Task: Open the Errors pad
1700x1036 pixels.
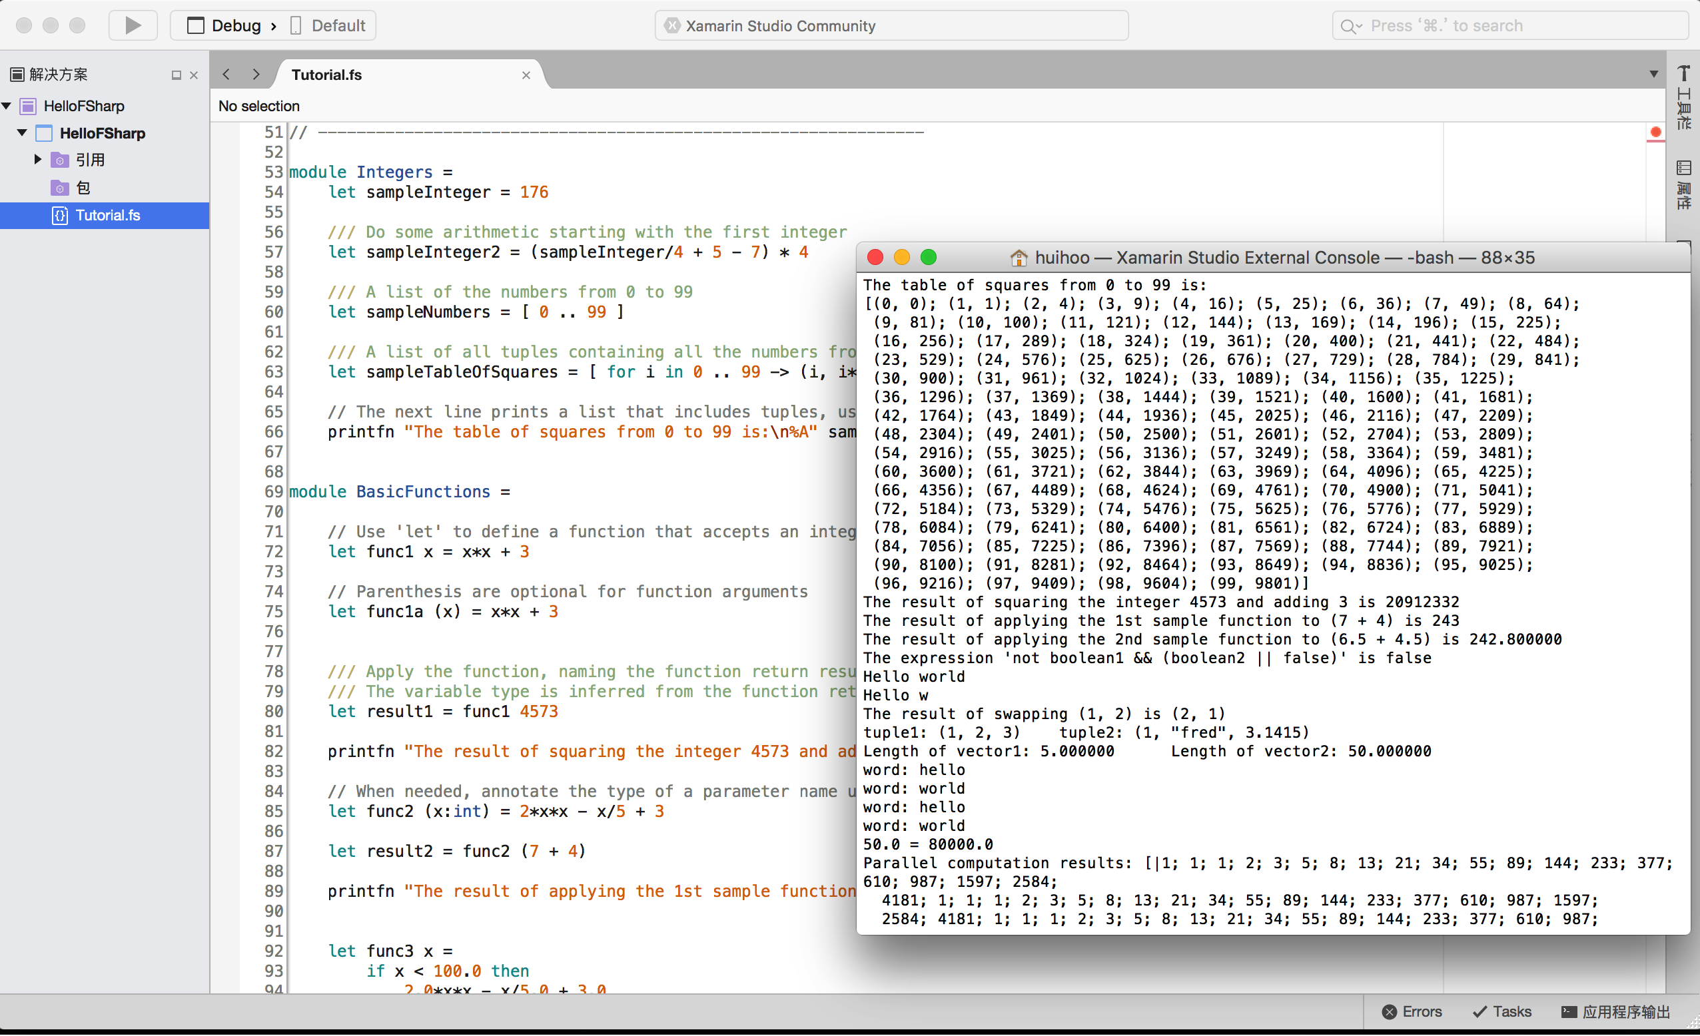Action: click(x=1412, y=1011)
